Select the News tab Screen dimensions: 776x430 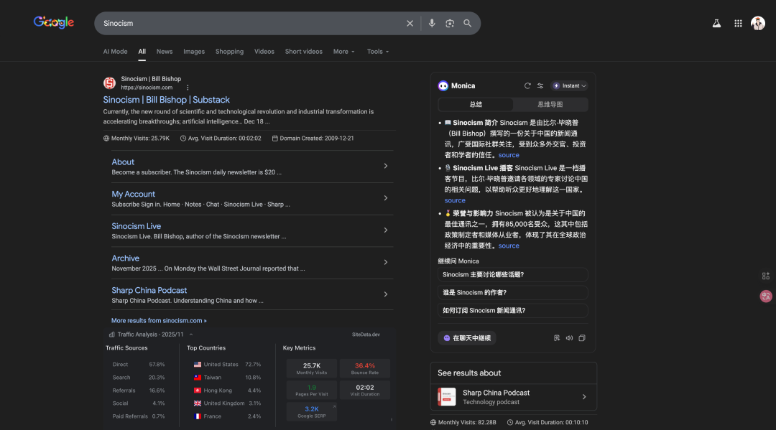tap(165, 52)
